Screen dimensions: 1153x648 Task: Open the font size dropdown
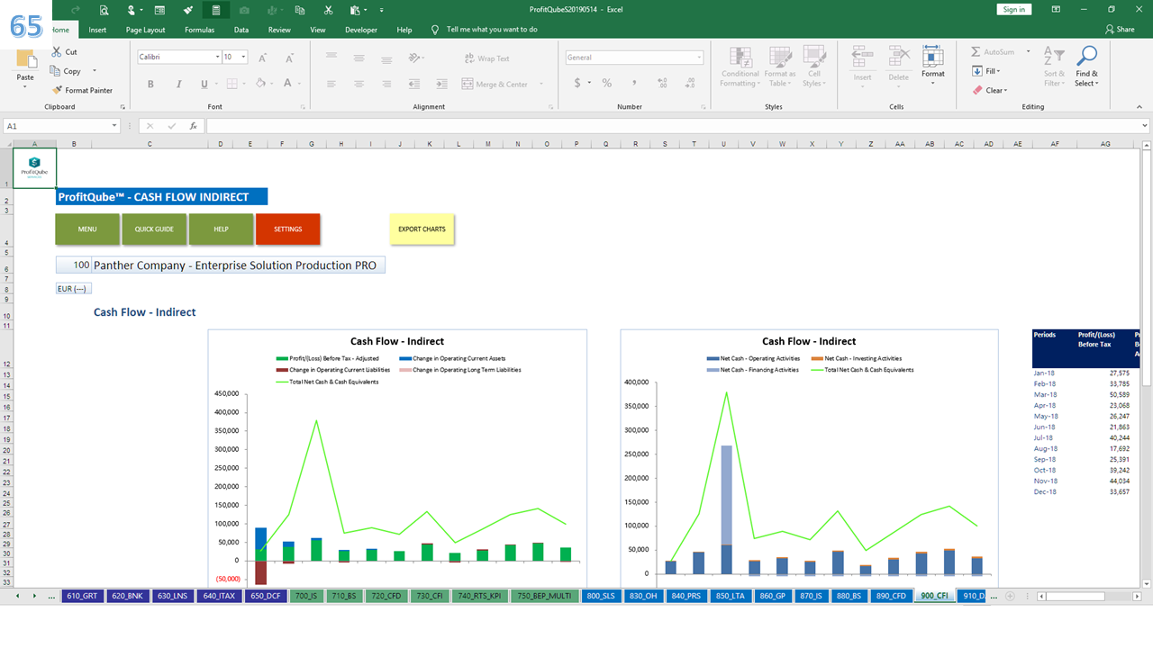pyautogui.click(x=245, y=57)
